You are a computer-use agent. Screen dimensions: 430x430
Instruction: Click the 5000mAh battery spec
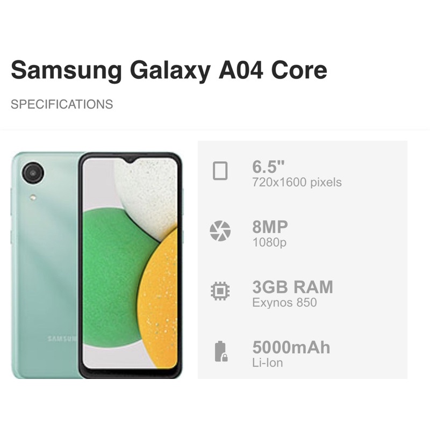click(x=291, y=347)
